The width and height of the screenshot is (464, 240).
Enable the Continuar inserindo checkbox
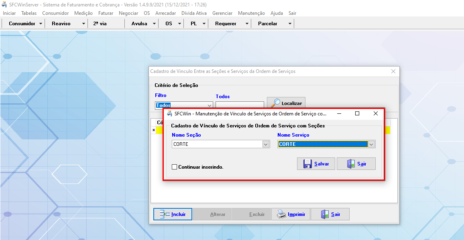click(x=174, y=167)
